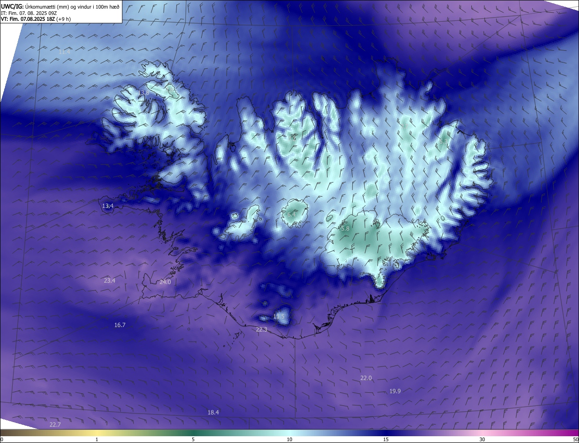Click the 24.0 value label
Viewport: 579px width, 443px height.
165,282
